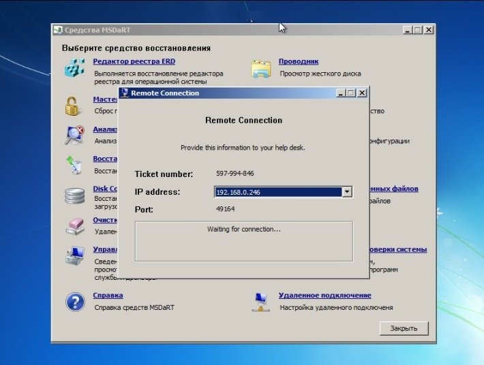Viewport: 484px width, 365px height.
Task: Select the computer management icon
Action: 74,256
